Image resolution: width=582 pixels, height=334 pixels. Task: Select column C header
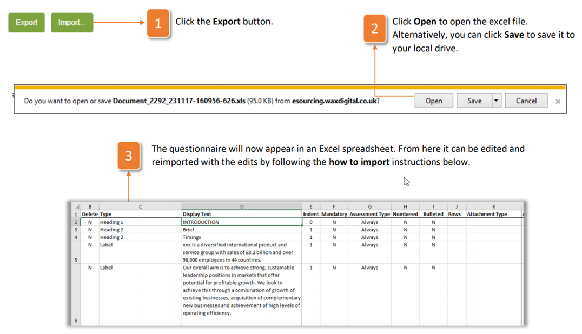pyautogui.click(x=140, y=206)
